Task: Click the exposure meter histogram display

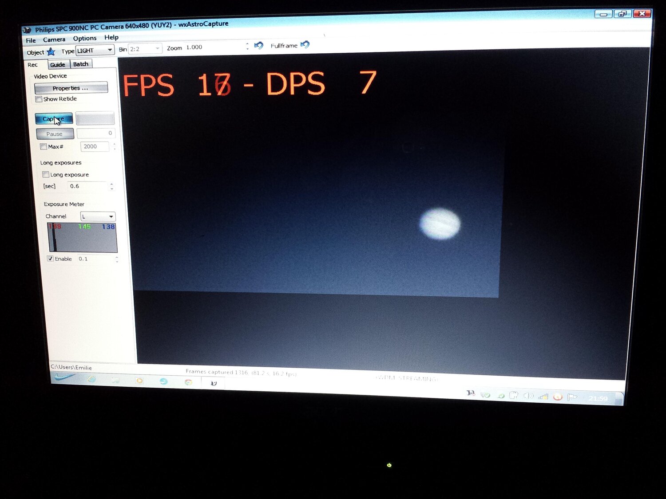Action: click(83, 237)
